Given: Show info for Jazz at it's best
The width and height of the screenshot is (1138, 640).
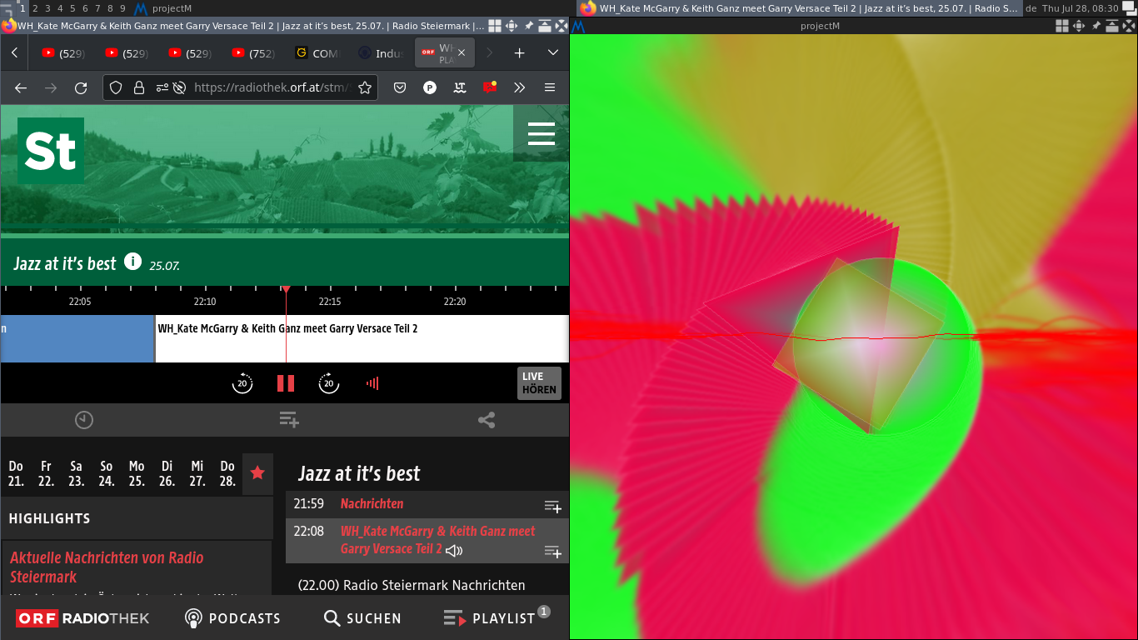Looking at the screenshot, I should 132,262.
